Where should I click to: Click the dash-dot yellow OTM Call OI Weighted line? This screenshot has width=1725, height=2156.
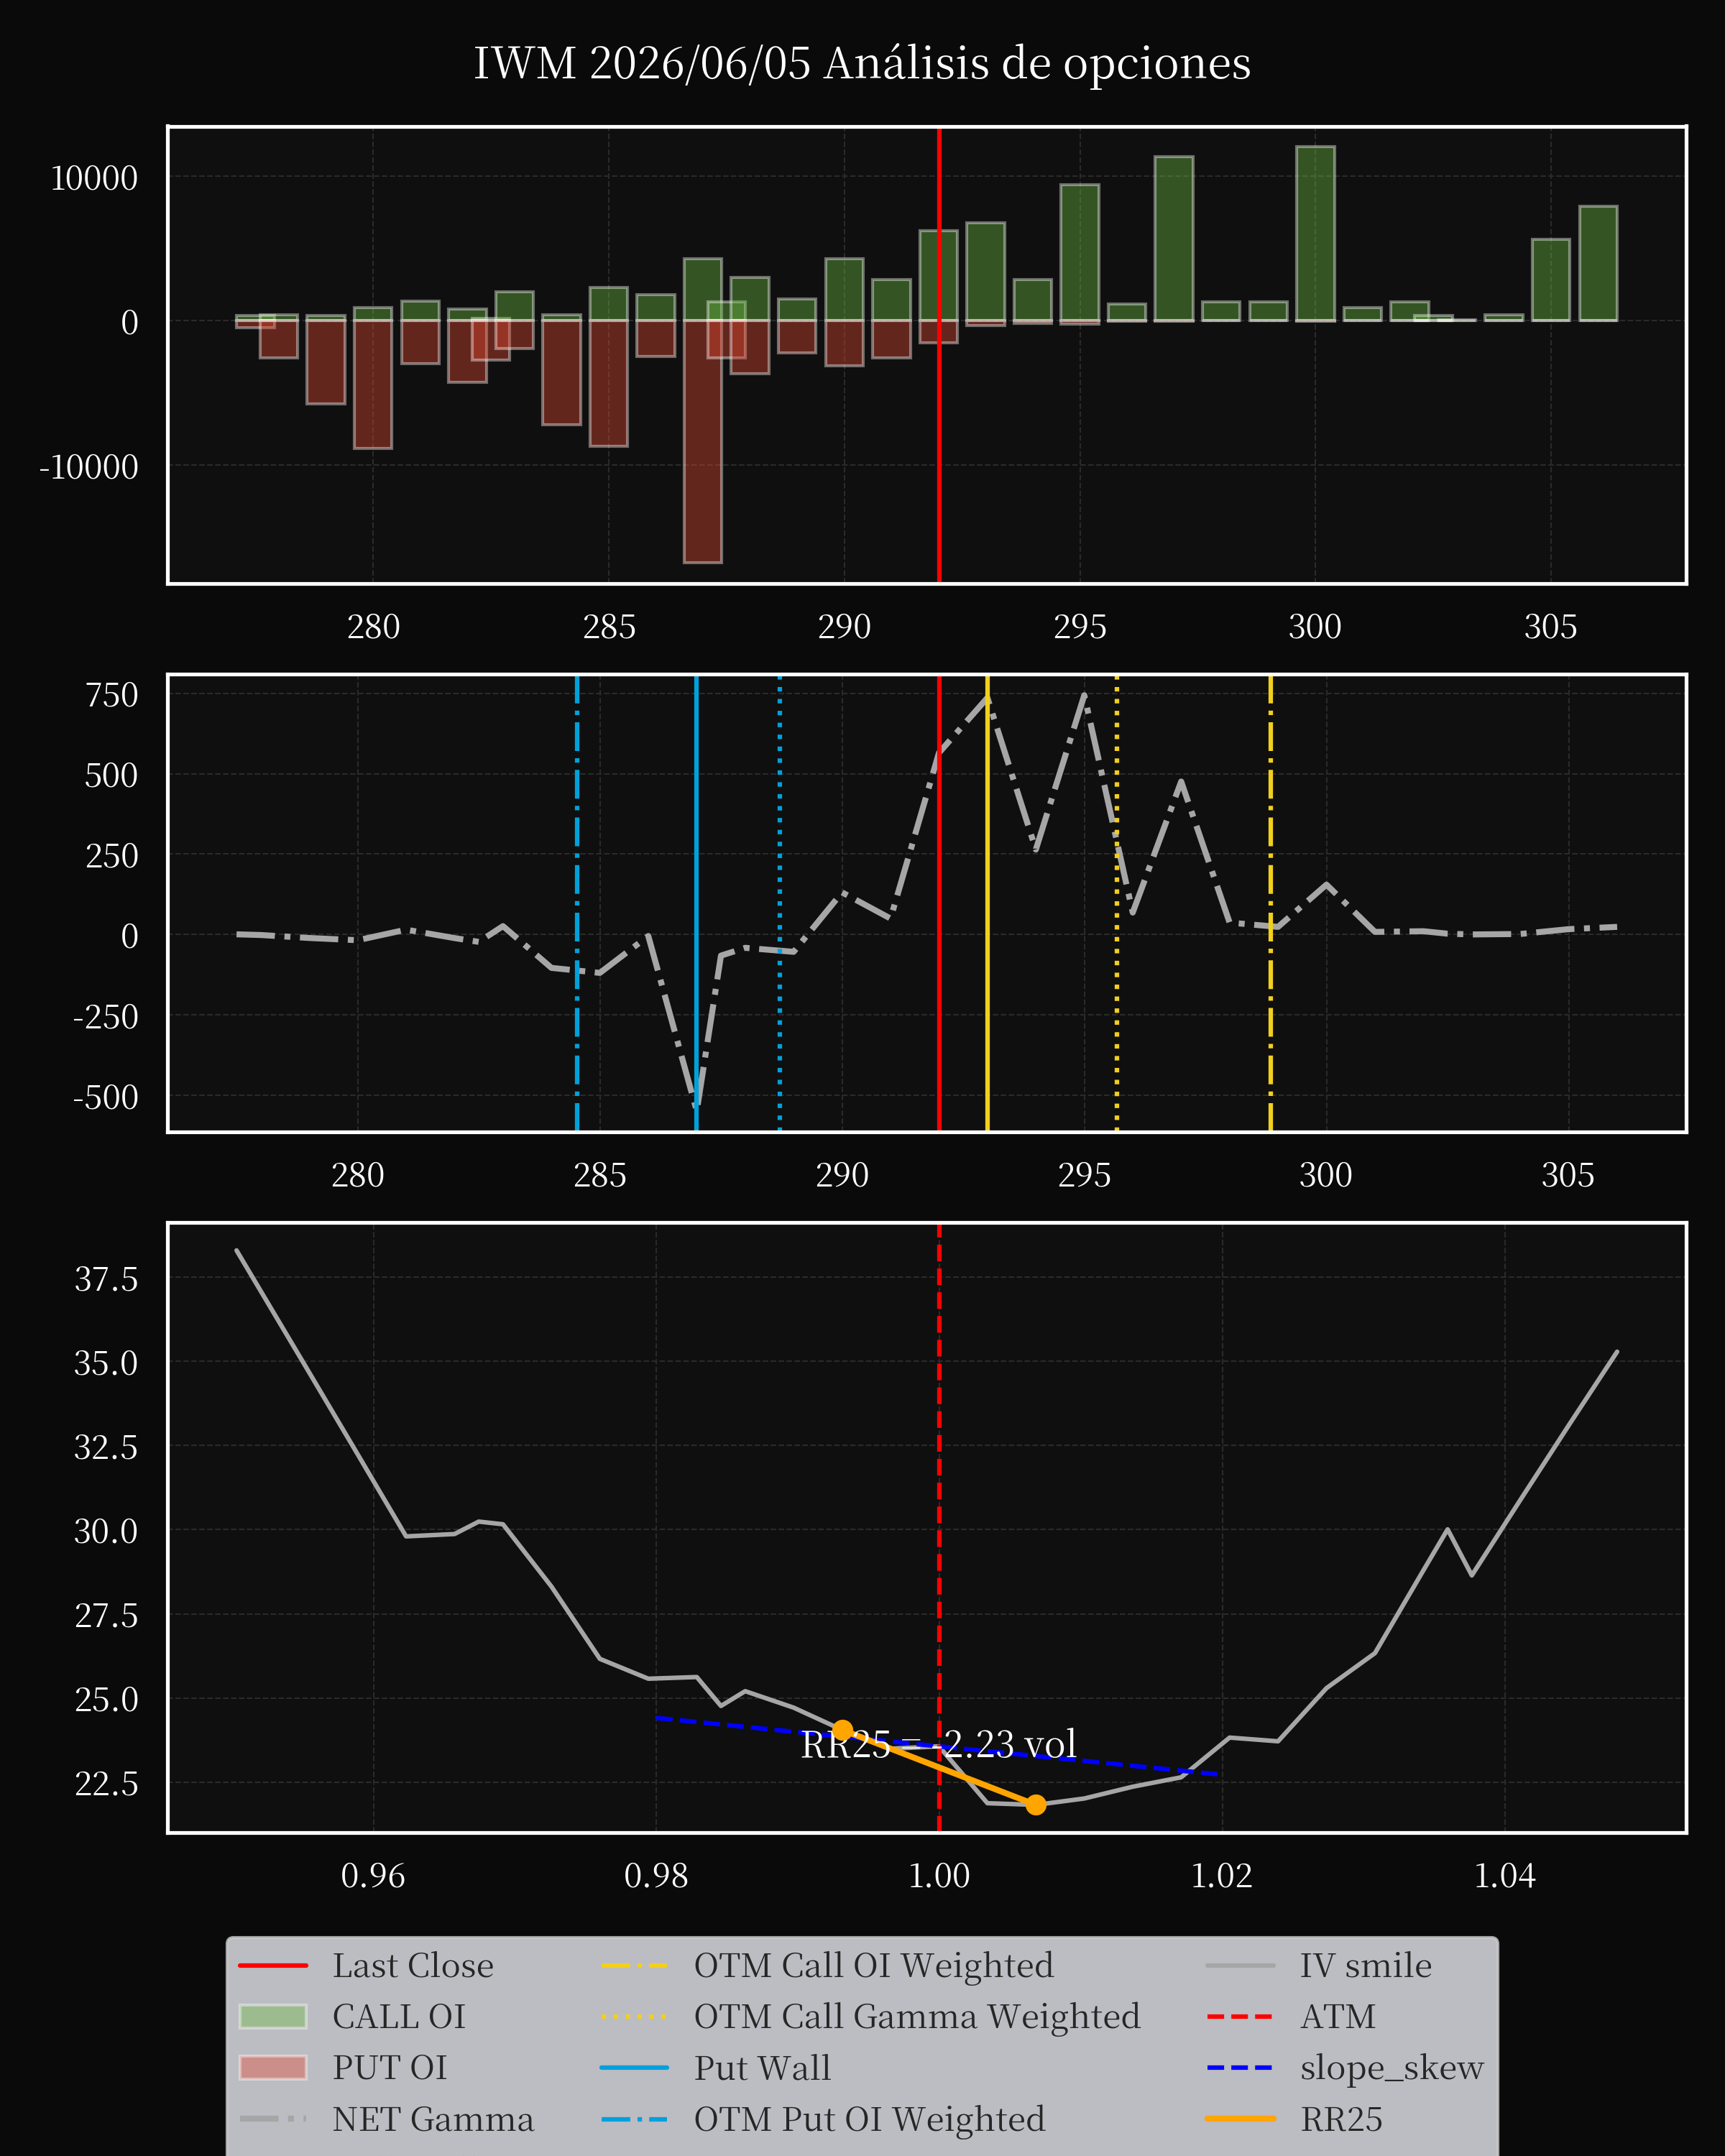click(1271, 903)
